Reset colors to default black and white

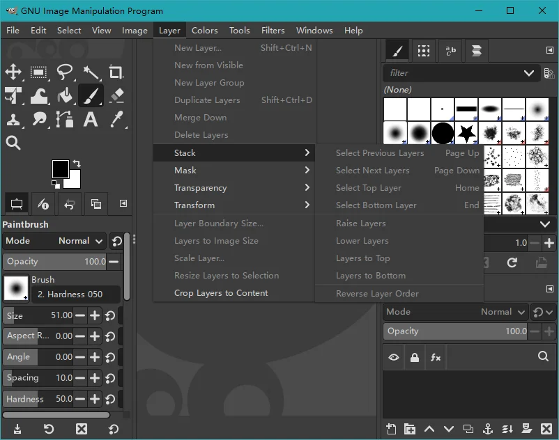tap(55, 184)
